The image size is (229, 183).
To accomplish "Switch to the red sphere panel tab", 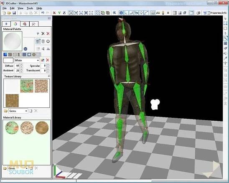I will pos(25,24).
